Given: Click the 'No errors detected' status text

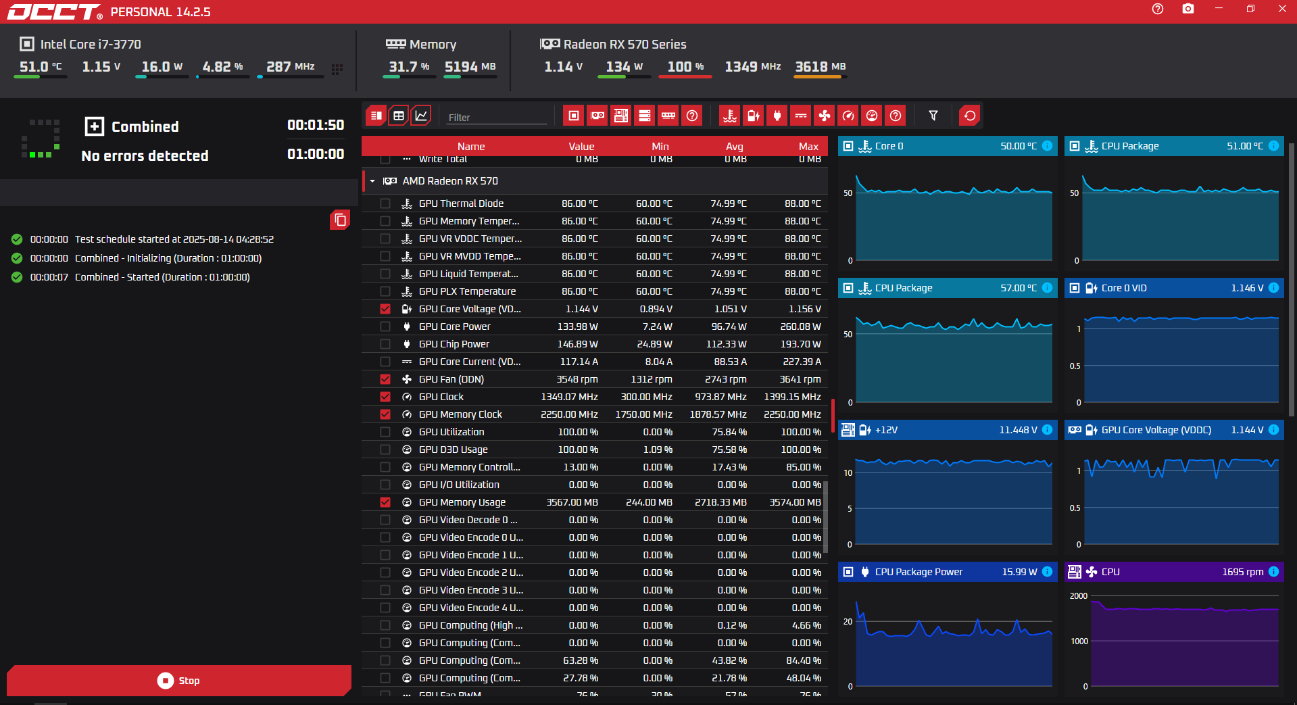Looking at the screenshot, I should pyautogui.click(x=145, y=156).
